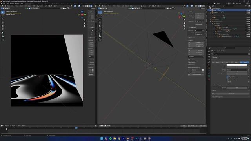251x141 pixels.
Task: Select the Rotate tool in left viewport
Action: tap(3, 22)
